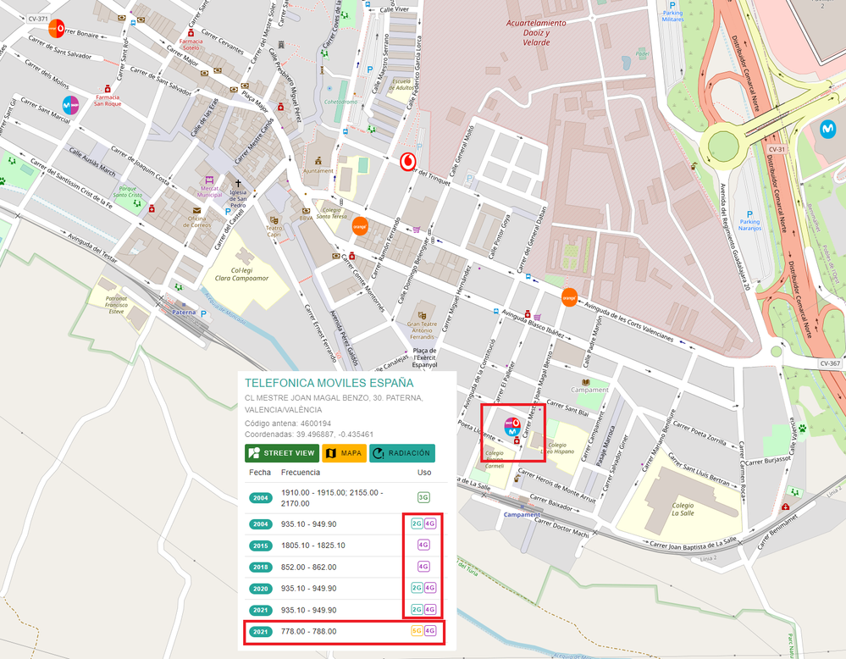Click the 2015 date badge
This screenshot has width=846, height=659.
[x=260, y=545]
